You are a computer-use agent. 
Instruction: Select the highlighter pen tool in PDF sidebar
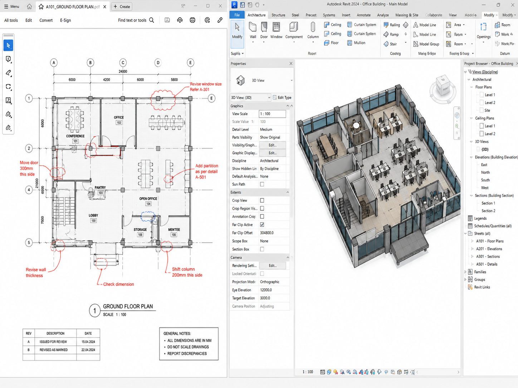coord(8,73)
